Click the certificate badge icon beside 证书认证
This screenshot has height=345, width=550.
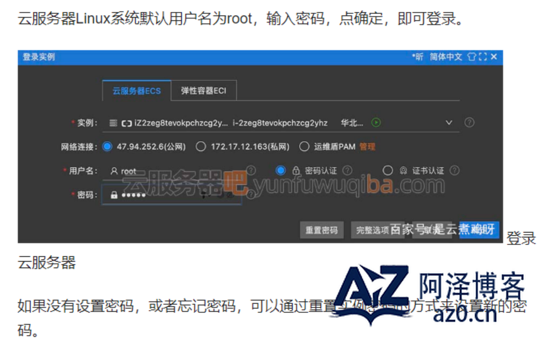[x=403, y=171]
